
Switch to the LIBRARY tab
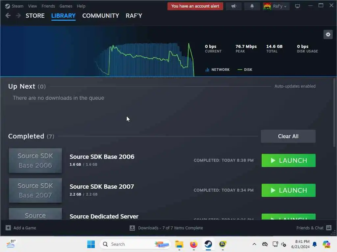(64, 16)
